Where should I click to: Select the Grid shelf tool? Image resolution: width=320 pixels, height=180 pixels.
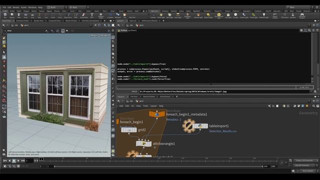pos(32,15)
